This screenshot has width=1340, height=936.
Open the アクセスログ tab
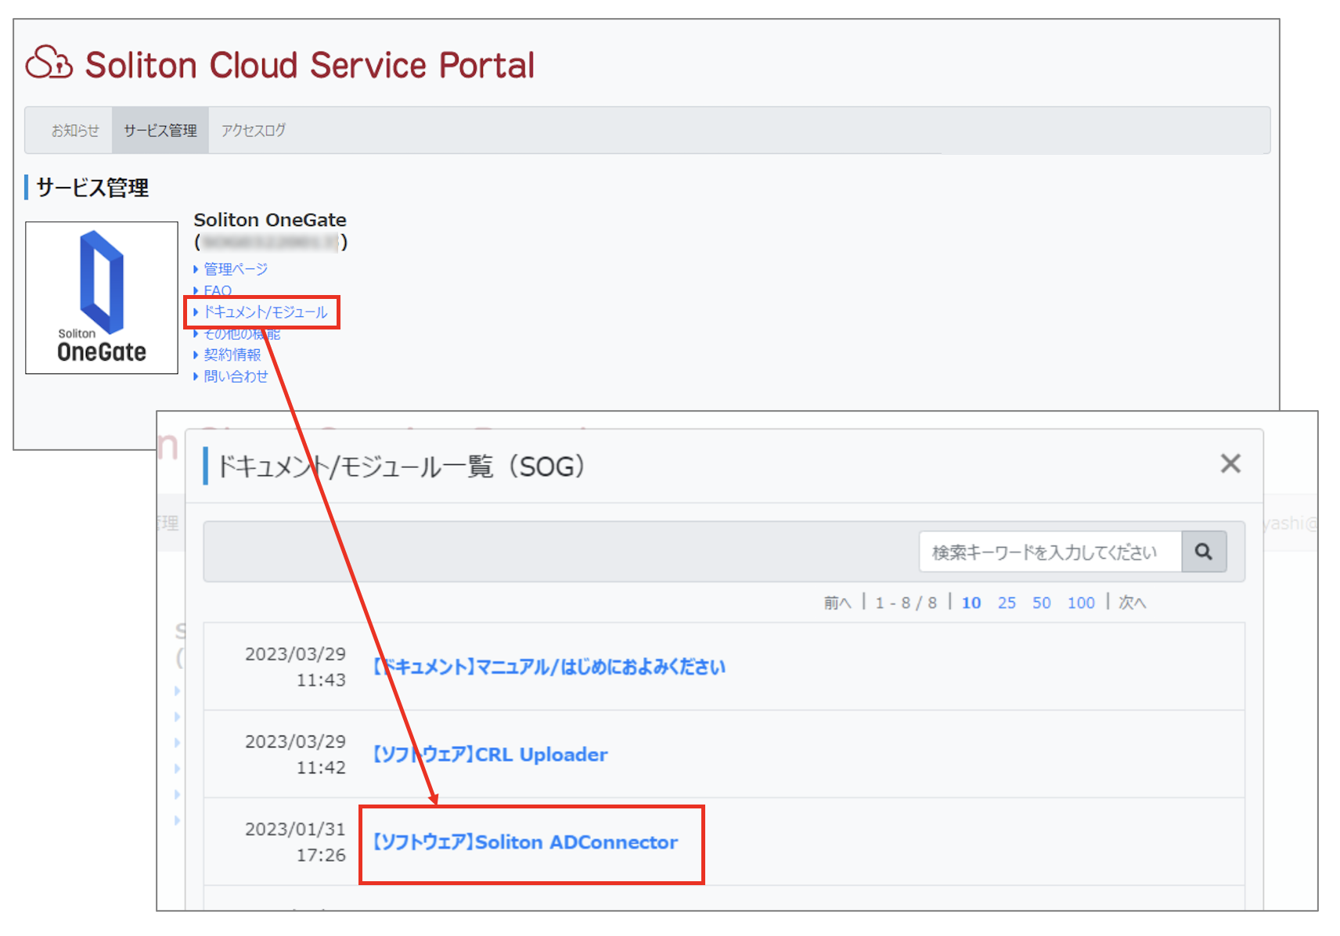click(253, 131)
